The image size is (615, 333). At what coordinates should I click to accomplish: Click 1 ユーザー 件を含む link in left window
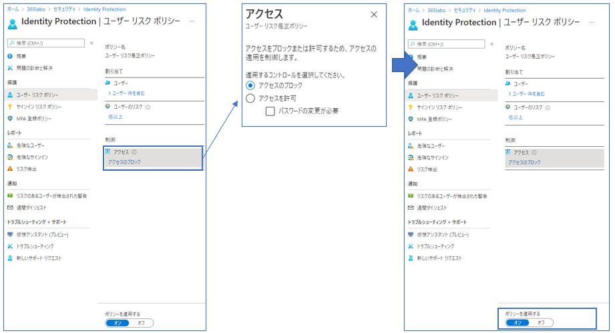tap(126, 93)
